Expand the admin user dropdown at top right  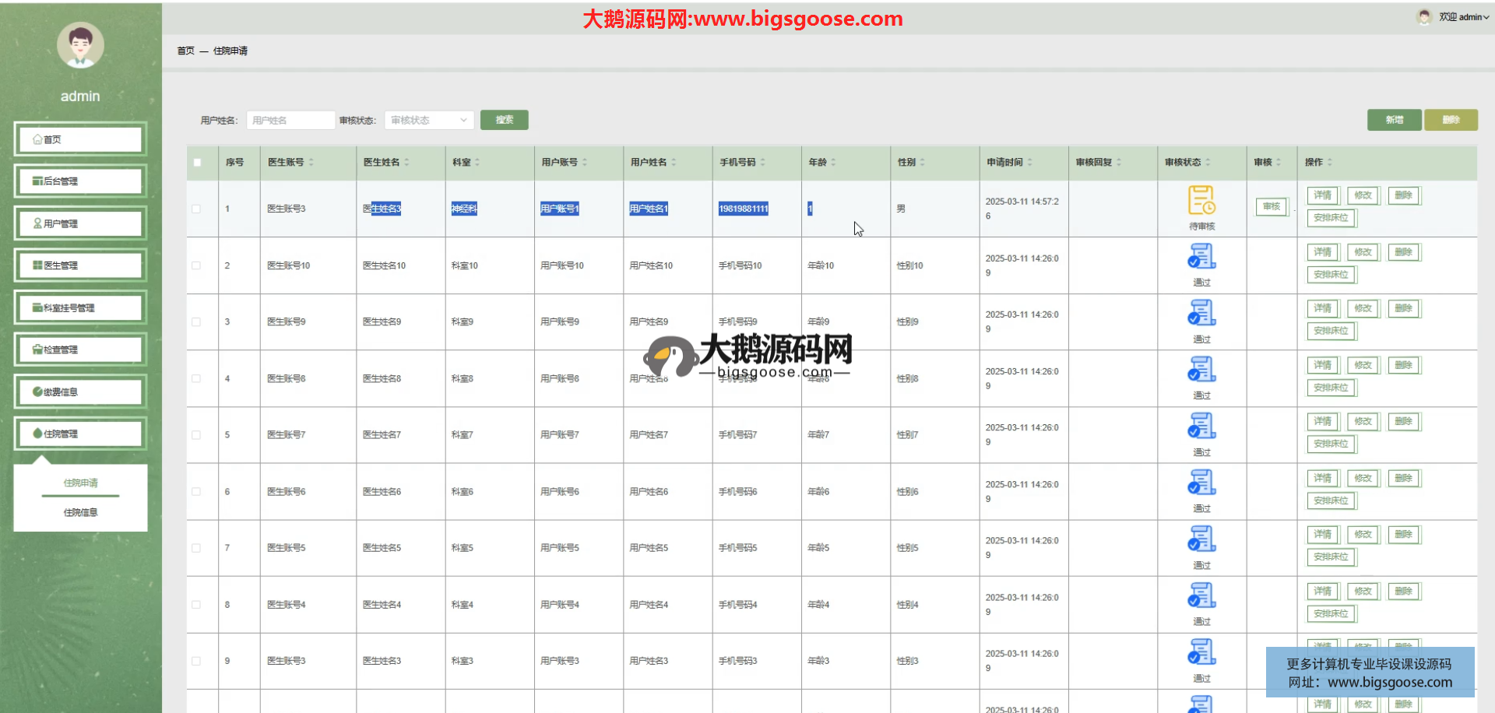tap(1463, 17)
